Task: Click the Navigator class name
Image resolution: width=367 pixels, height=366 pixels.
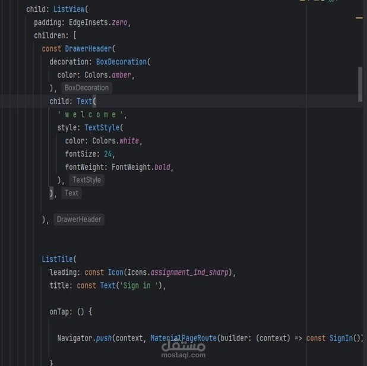Action: tap(75, 338)
